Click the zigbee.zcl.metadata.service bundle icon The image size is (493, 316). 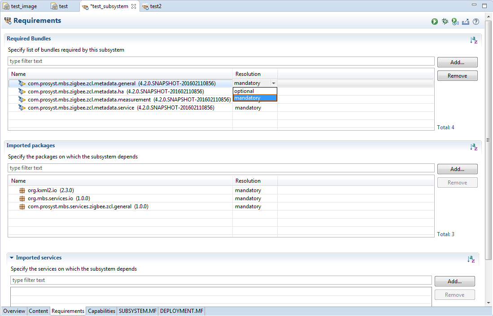22,108
